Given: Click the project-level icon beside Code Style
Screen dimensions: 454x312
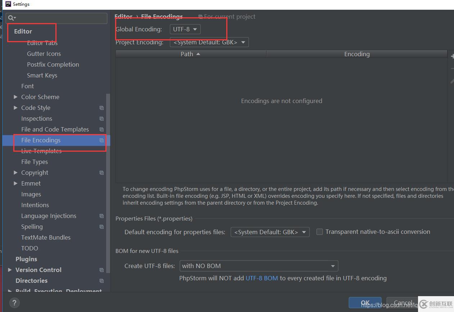Looking at the screenshot, I should 101,108.
